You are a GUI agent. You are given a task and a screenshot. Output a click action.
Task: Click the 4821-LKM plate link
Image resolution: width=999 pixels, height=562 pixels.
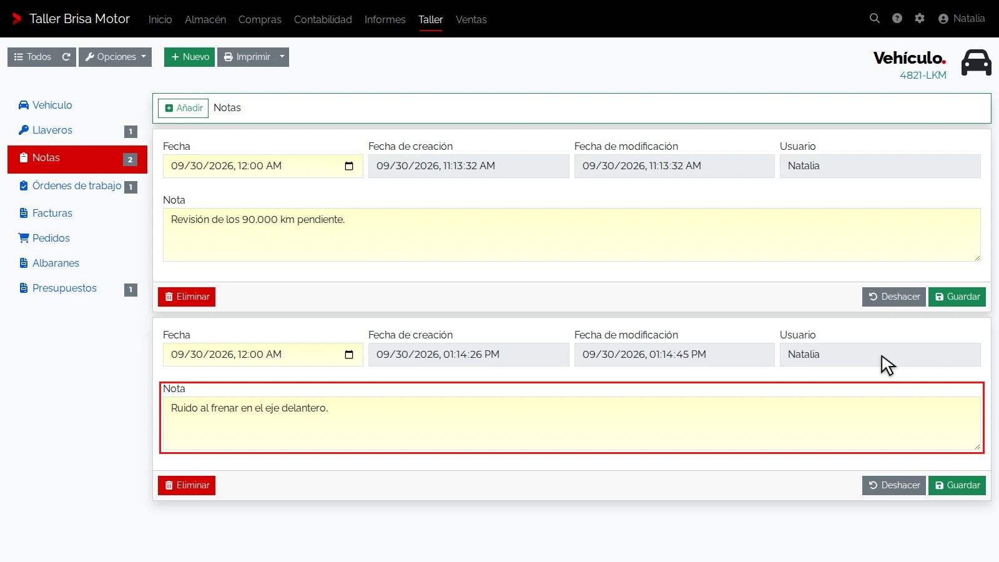click(x=923, y=75)
